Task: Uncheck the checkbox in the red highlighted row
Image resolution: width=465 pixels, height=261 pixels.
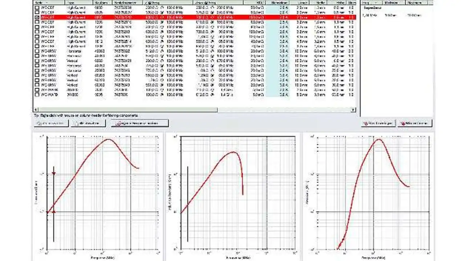Action: pos(37,17)
